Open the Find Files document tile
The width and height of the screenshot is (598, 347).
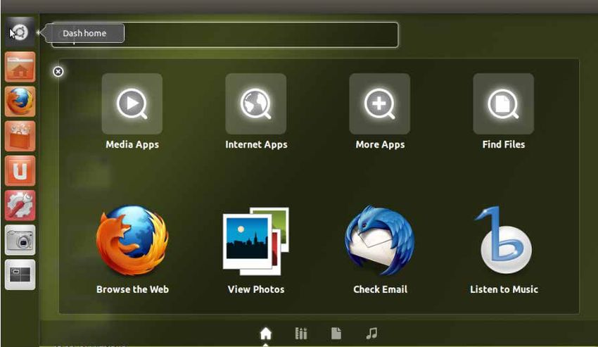[x=504, y=103]
